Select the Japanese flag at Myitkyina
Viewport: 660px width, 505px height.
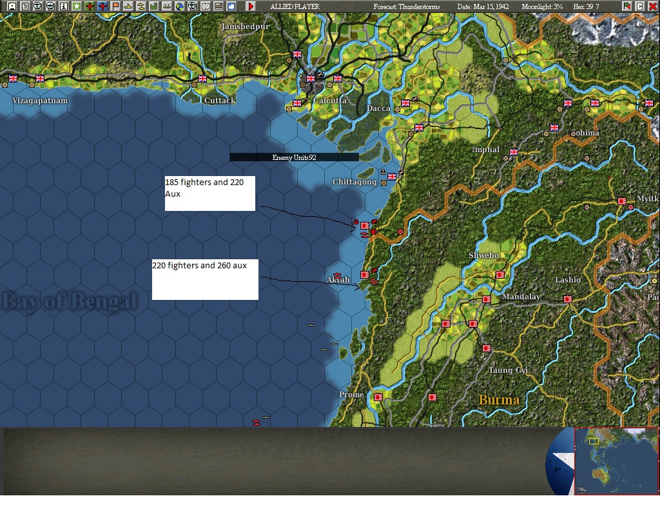622,201
